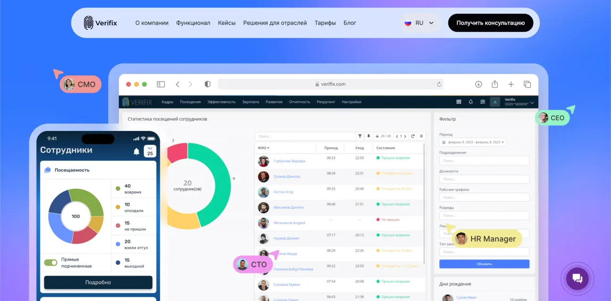Click the blue Обновить filter button
The width and height of the screenshot is (611, 301).
[484, 264]
